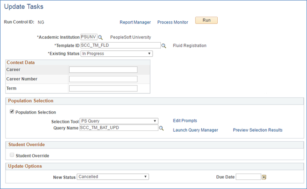Click the Due Date input field
Image resolution: width=307 pixels, height=189 pixels.
tap(248, 177)
